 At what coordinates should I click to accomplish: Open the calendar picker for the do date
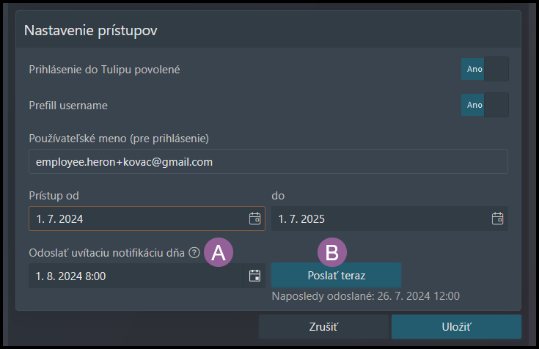[x=497, y=218]
